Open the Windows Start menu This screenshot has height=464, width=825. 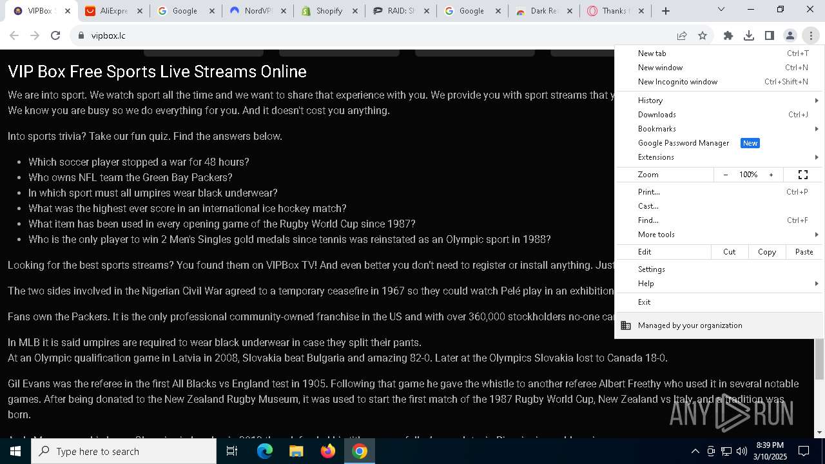15,451
